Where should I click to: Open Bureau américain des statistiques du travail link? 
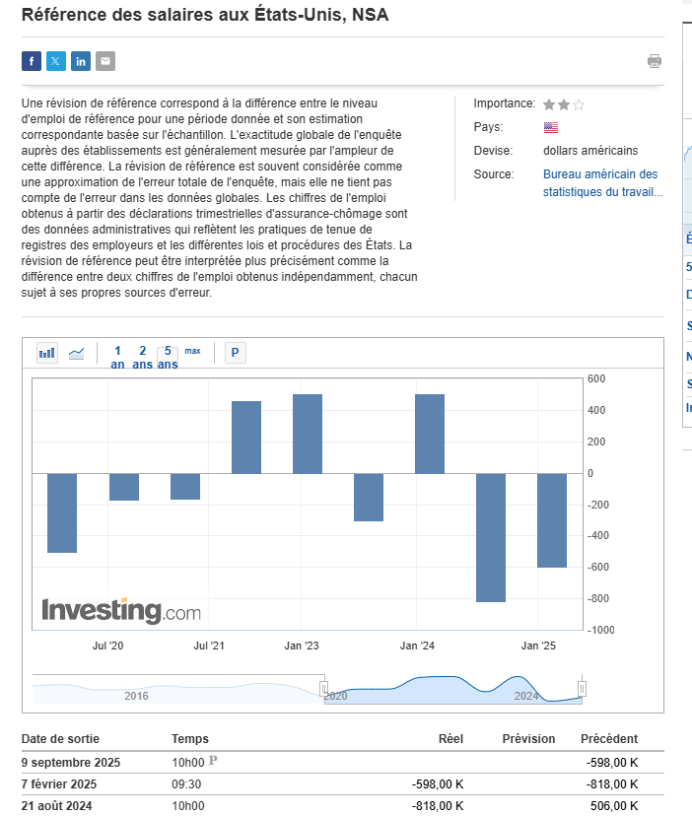click(x=602, y=183)
